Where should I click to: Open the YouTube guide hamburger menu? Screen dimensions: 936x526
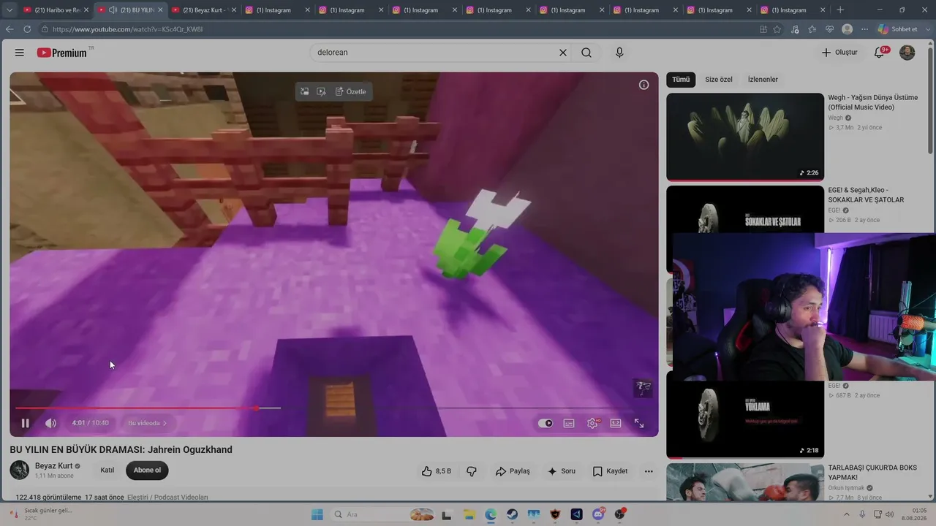click(x=20, y=53)
